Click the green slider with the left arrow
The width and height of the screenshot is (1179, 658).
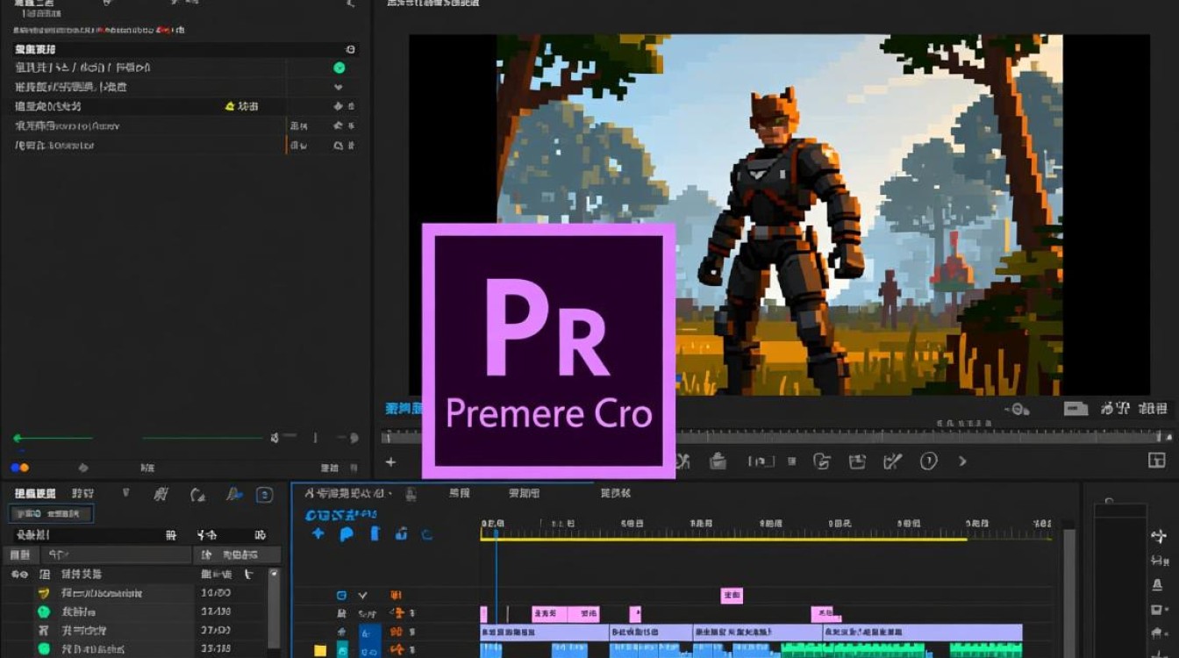tap(52, 438)
